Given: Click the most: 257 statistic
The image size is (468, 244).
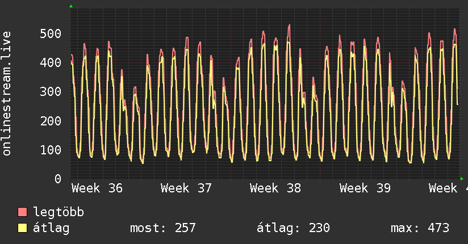Looking at the screenshot, I should (x=163, y=228).
